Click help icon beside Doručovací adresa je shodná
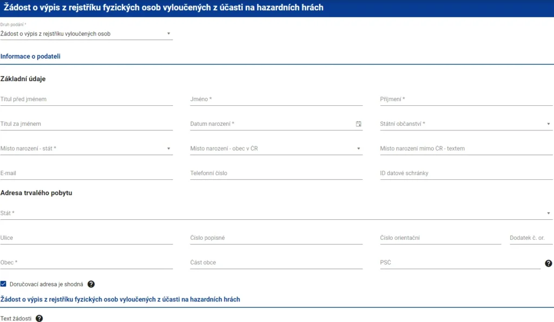Screen dimensions: 554x322 (x=91, y=284)
